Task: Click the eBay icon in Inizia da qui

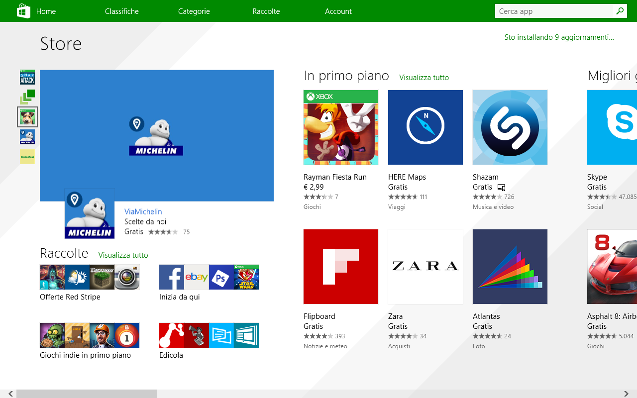Action: (197, 277)
